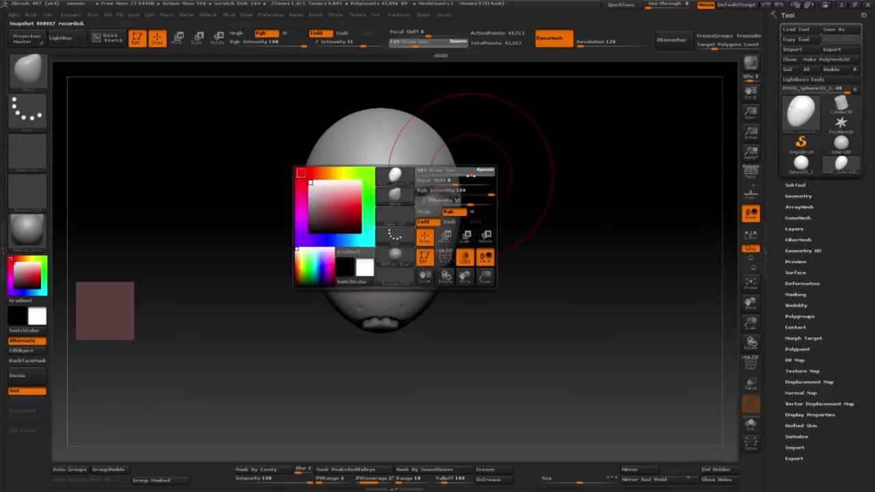Expand the Texture Map section
The height and width of the screenshot is (492, 875).
coord(802,371)
